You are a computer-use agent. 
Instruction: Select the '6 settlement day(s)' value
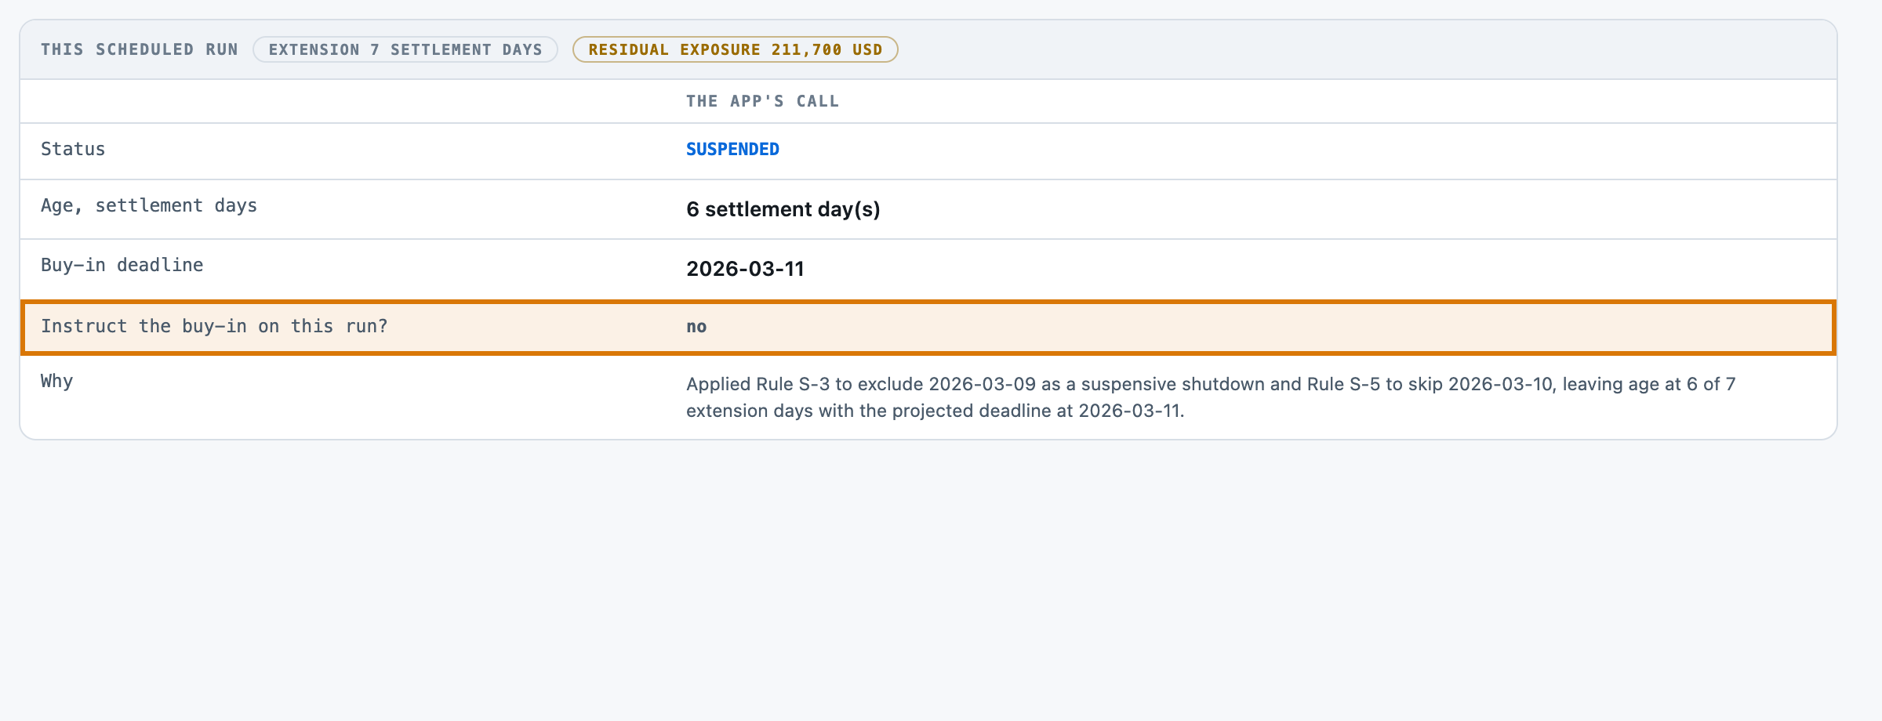pos(783,209)
